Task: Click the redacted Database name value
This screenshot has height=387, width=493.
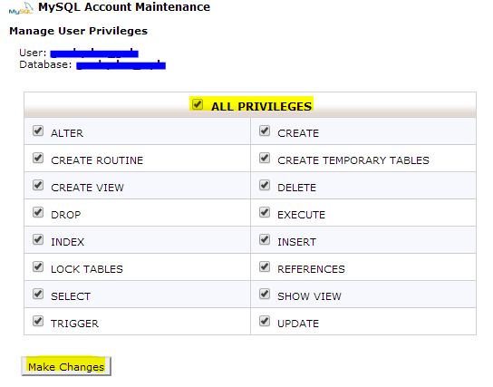Action: coord(121,64)
